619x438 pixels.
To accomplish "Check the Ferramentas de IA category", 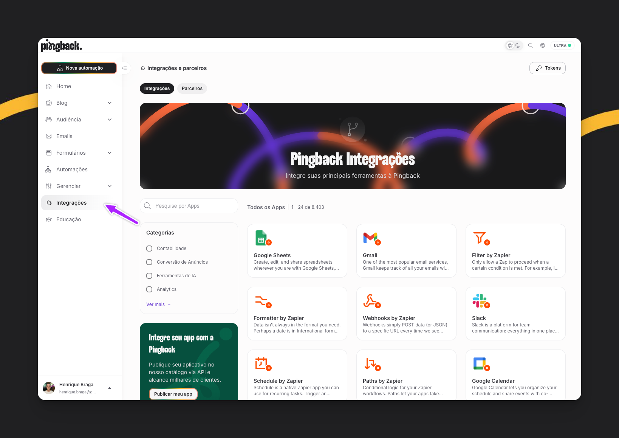I will point(149,276).
